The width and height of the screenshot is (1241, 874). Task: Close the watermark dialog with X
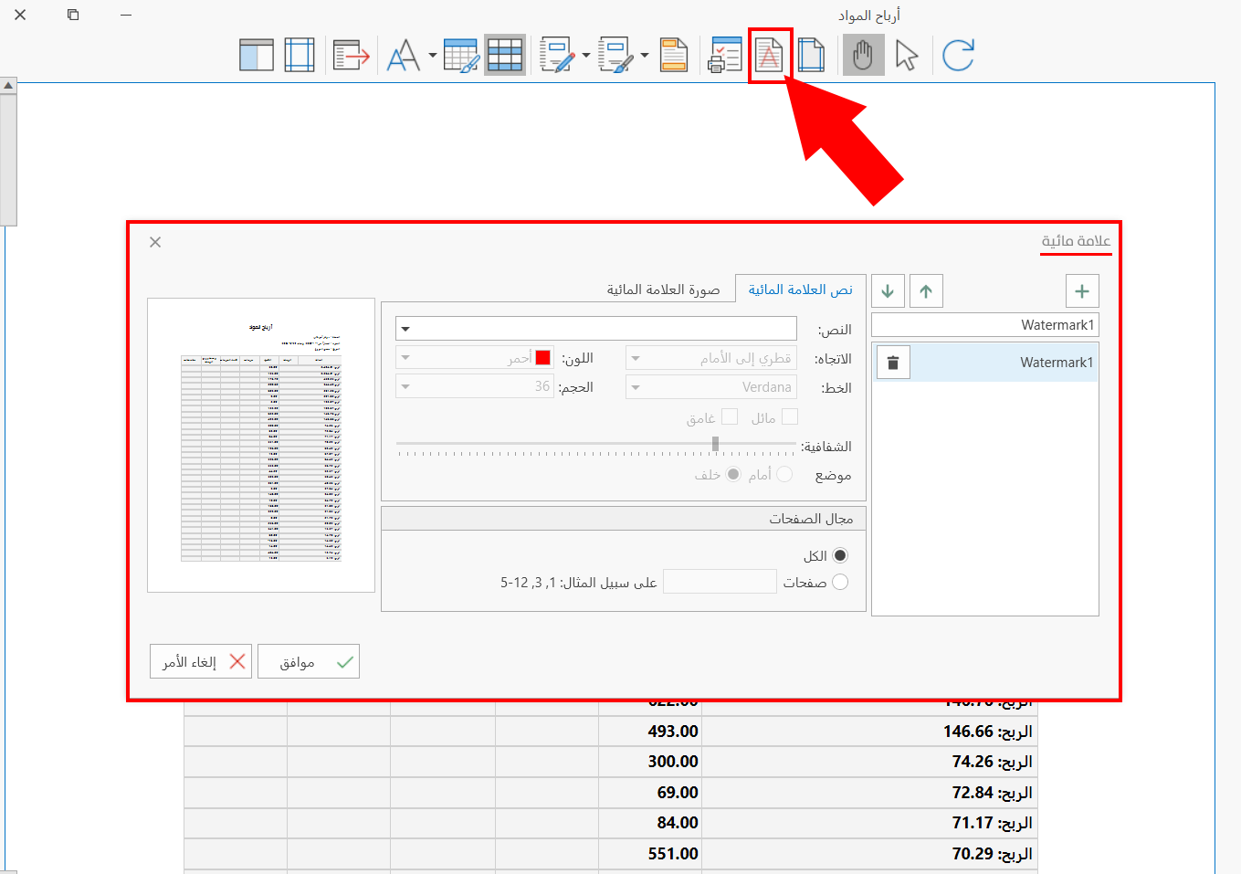155,242
